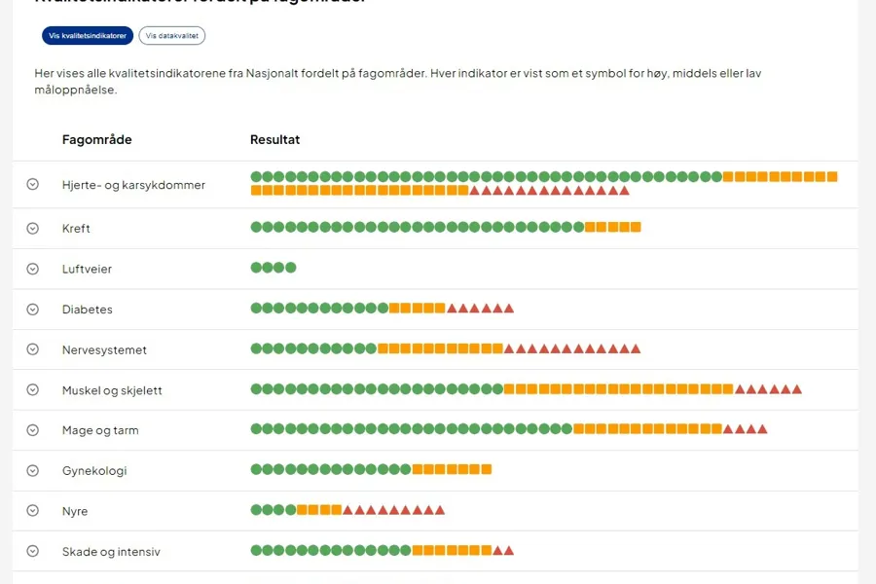The height and width of the screenshot is (584, 876).
Task: Click the chevron icon beside Nyre
Action: [x=32, y=511]
